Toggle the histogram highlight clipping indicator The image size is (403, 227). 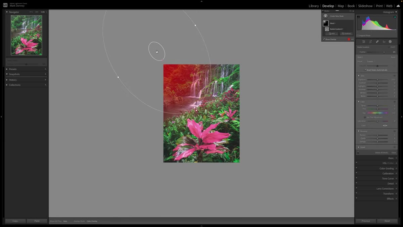tap(394, 17)
